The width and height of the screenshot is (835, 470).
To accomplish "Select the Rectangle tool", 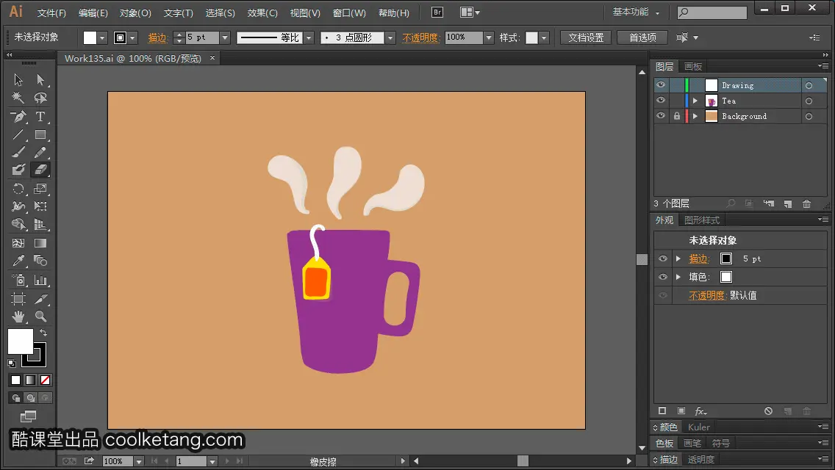I will click(40, 134).
